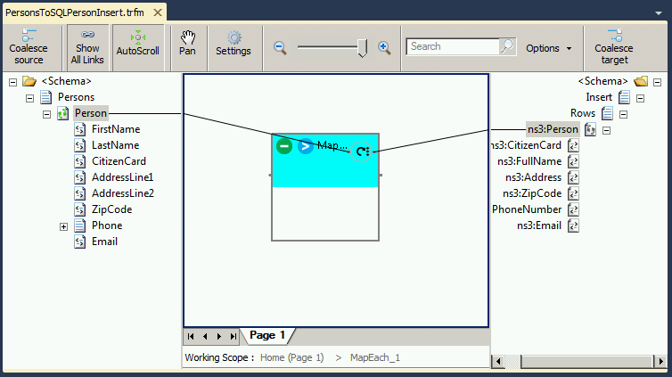The image size is (672, 377).
Task: Click the MapEach_1 working scope breadcrumb
Action: pos(375,357)
